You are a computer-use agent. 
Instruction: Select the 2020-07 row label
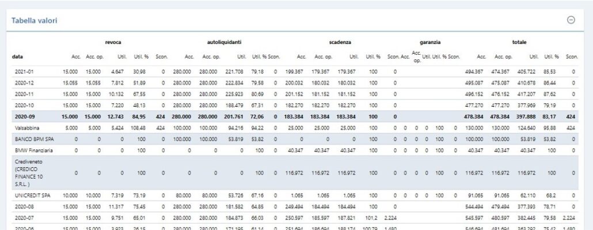click(24, 218)
